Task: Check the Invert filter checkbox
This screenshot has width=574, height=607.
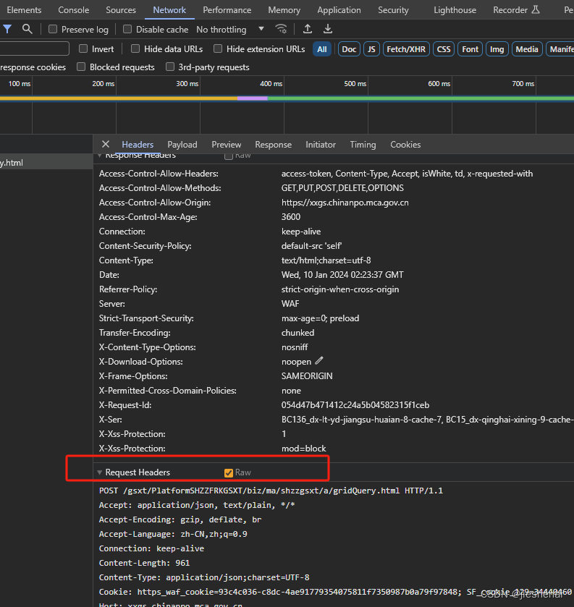Action: [x=83, y=48]
